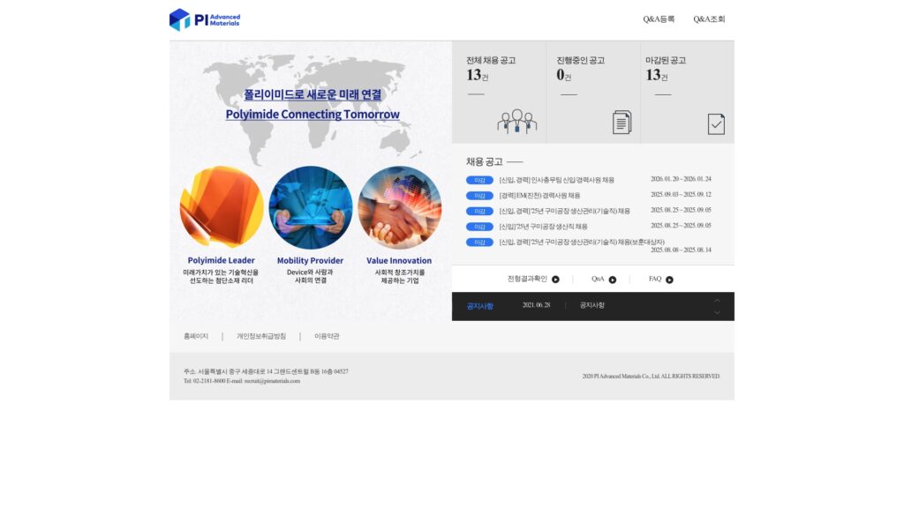Expand the notice ticker with the up chevron
This screenshot has width=904, height=508.
717,301
